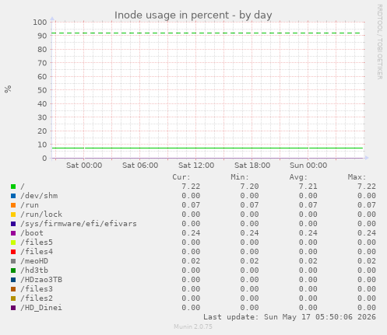This screenshot has height=335, width=387.
Task: Click the 0.24 Cur value for /boot
Action: (x=191, y=233)
